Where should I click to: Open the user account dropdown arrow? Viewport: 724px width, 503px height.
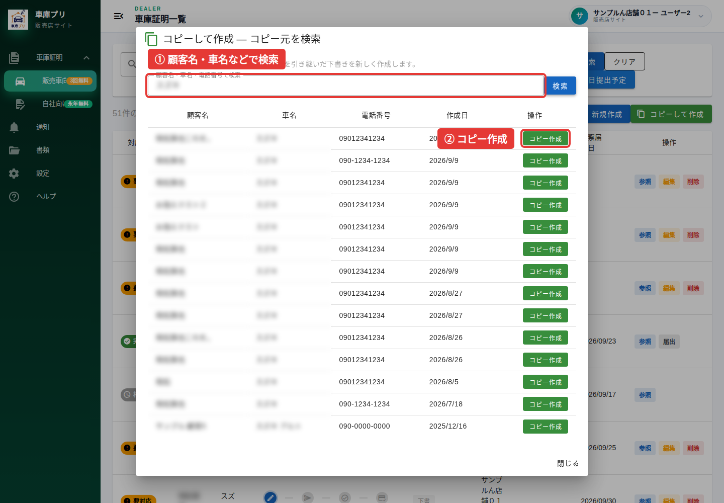(701, 16)
